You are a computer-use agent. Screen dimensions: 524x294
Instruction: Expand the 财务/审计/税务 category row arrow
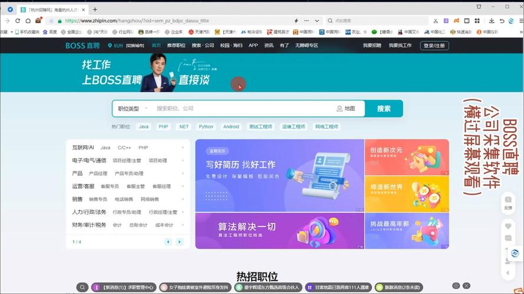point(183,225)
